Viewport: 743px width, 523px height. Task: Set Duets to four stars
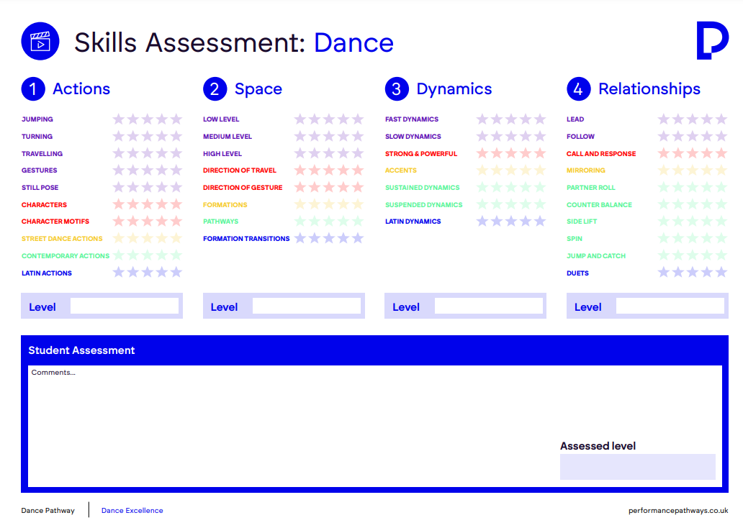[x=707, y=273]
